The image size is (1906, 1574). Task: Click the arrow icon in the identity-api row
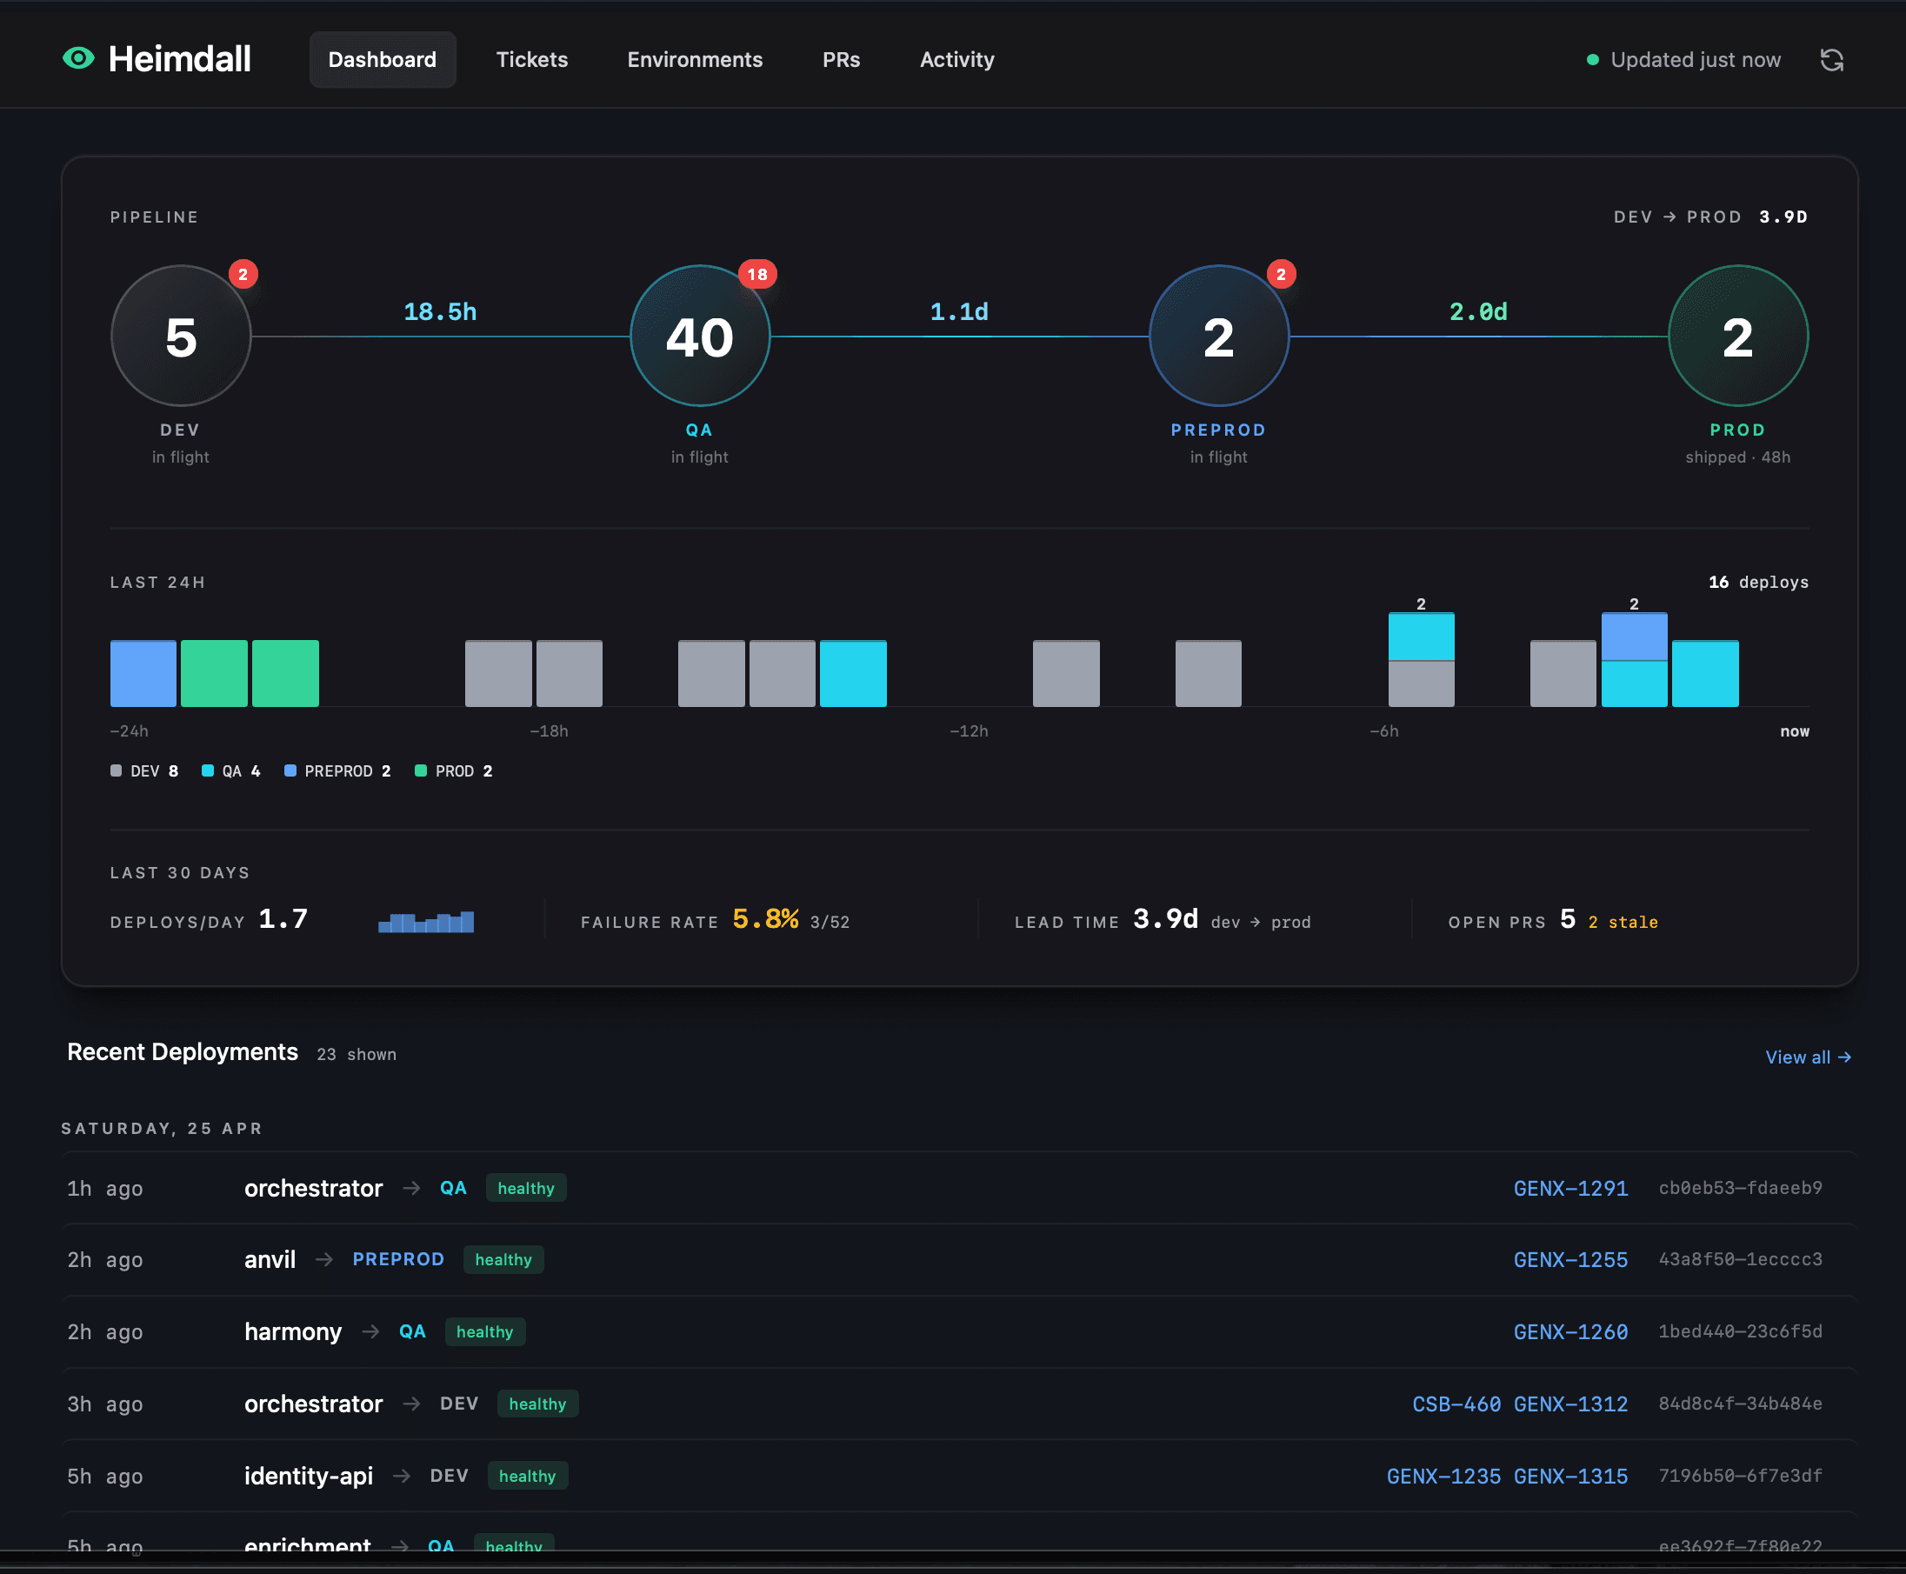(401, 1476)
